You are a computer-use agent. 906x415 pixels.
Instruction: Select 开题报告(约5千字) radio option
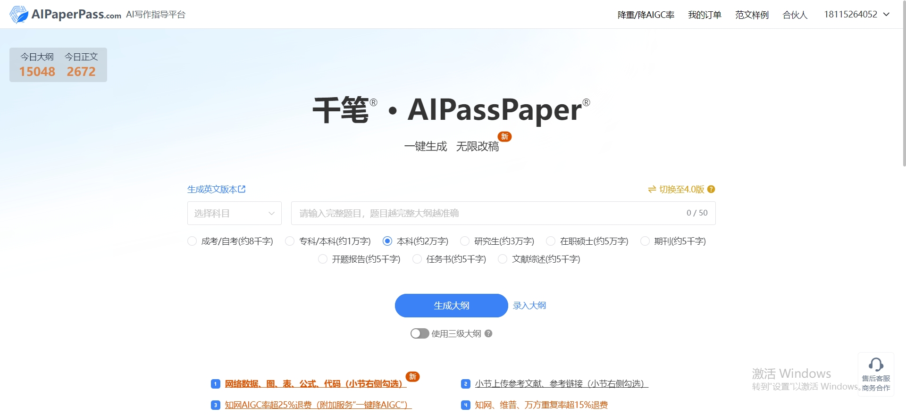coord(323,259)
